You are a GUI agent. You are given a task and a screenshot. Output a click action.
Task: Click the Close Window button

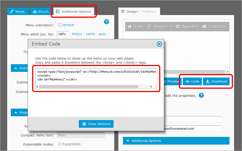tap(96, 124)
